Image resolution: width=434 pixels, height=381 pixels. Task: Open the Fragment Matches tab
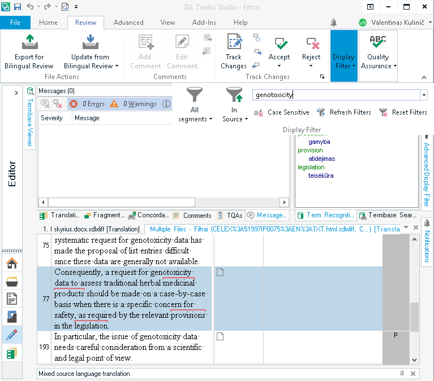(105, 216)
